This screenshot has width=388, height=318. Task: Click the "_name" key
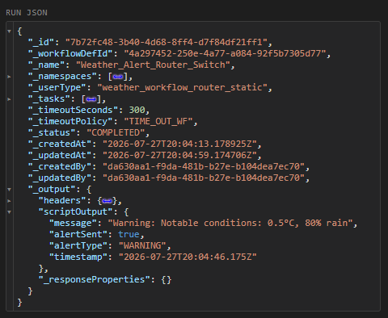[46, 65]
